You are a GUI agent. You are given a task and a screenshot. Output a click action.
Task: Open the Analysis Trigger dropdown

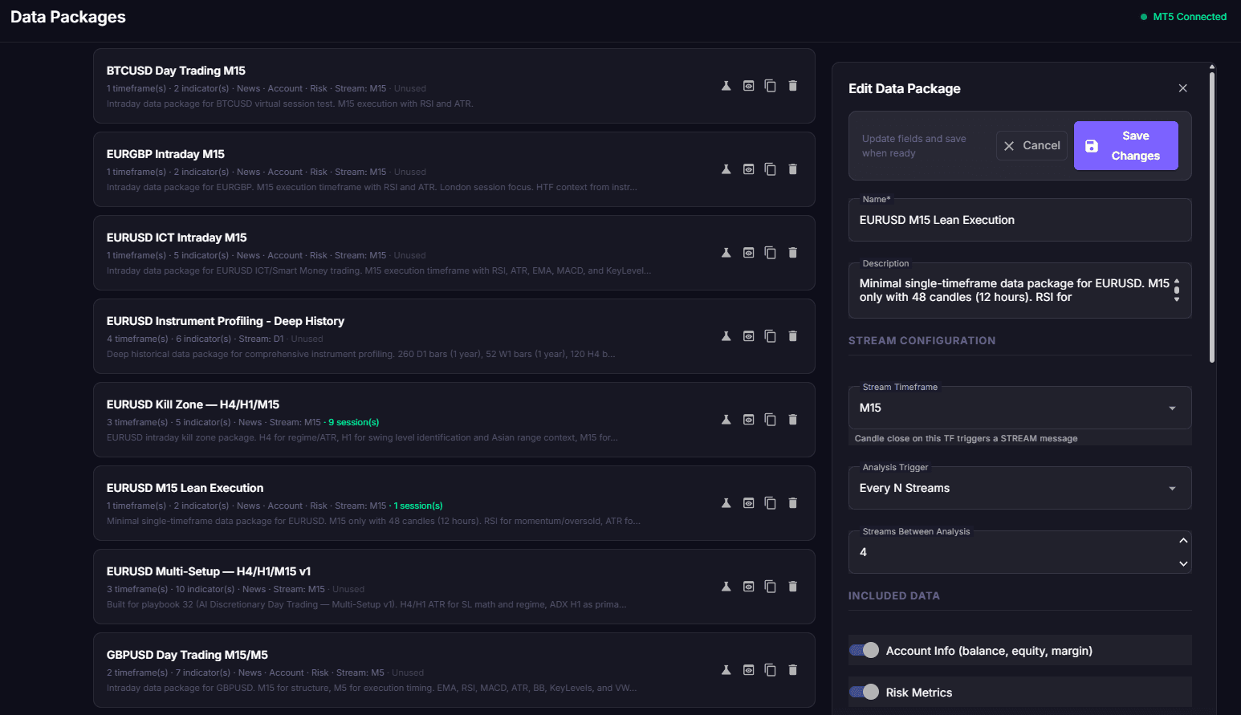[x=1019, y=488]
